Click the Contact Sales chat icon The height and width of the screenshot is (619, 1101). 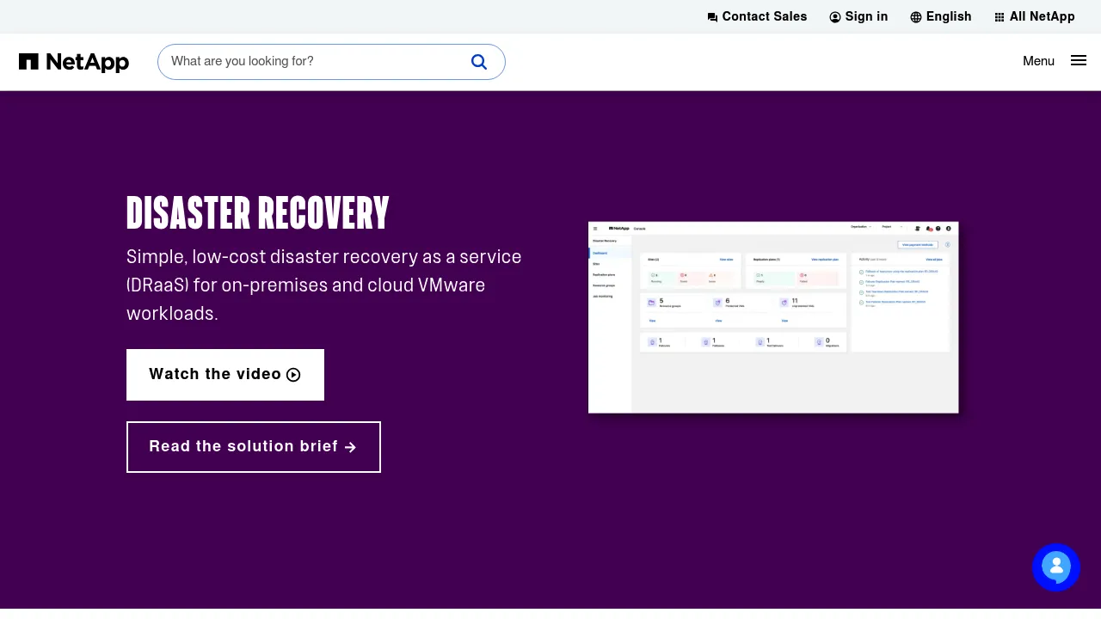pos(712,17)
